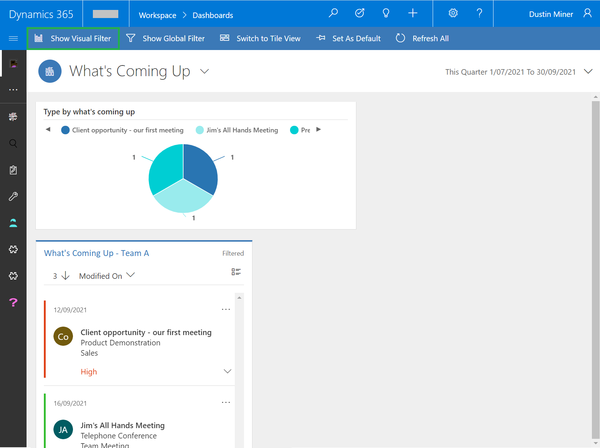Toggle Show Visual Filter
Screen dimensions: 600x448
73,38
